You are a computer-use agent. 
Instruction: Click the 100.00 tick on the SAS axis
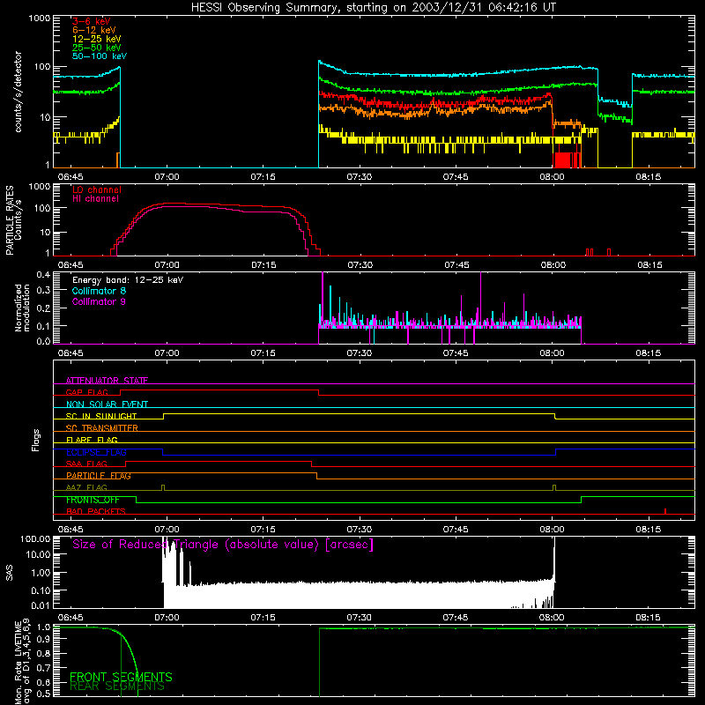click(x=35, y=538)
